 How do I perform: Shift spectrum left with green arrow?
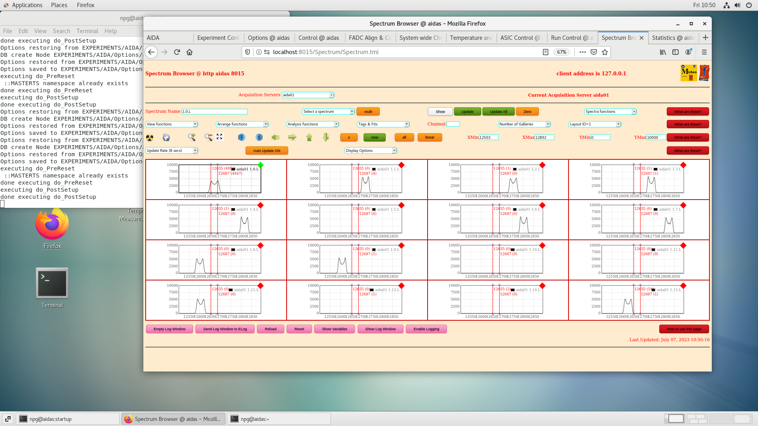(x=276, y=137)
